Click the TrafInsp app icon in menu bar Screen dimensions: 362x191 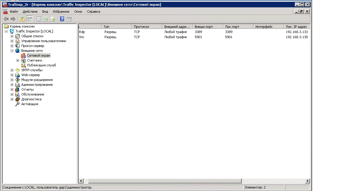[x=5, y=12]
